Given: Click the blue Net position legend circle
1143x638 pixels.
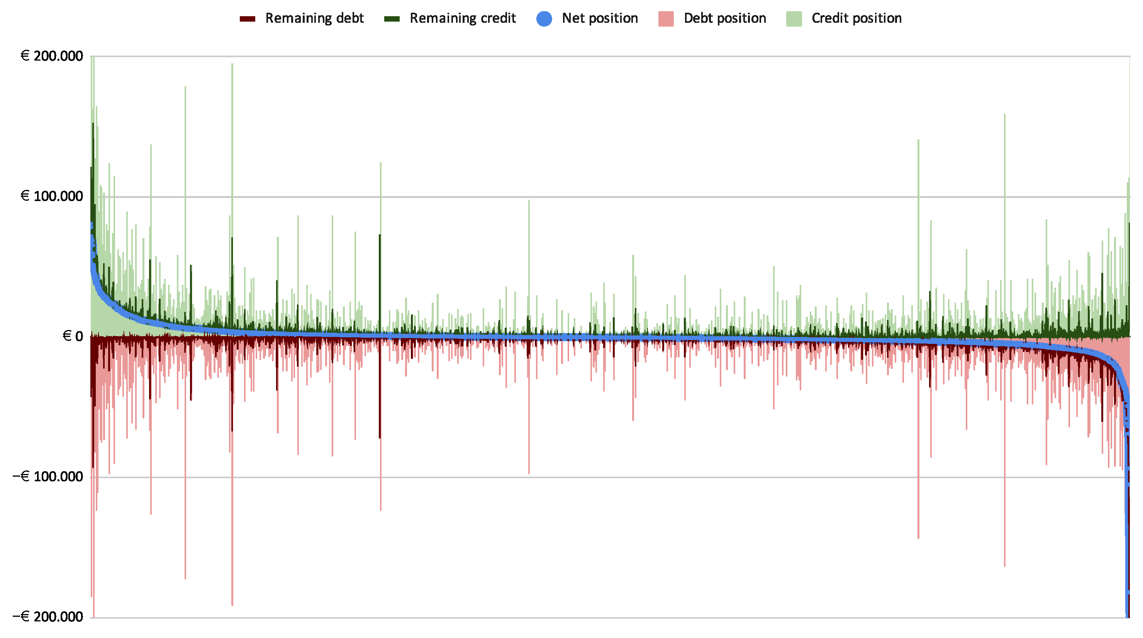Looking at the screenshot, I should pos(544,19).
